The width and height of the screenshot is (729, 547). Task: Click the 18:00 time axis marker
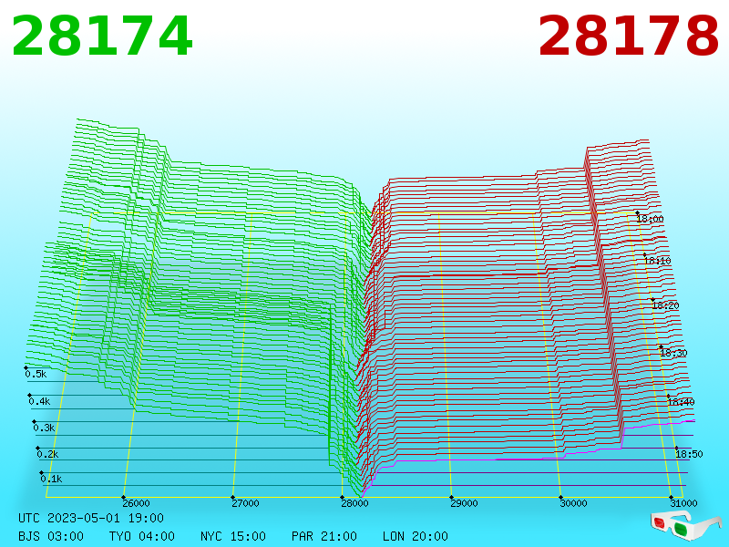coord(650,219)
